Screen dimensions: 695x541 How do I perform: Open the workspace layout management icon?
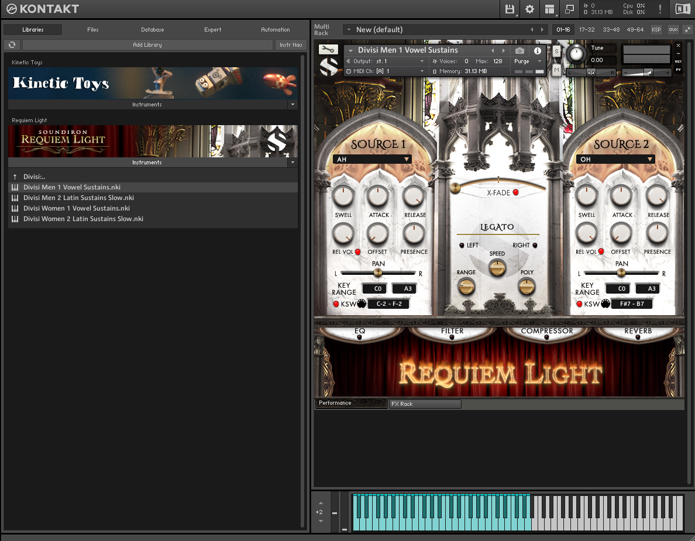(x=549, y=9)
